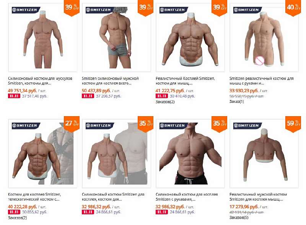Click the 11.11 badge next to 37 208,57 руб.
Viewport: 306px width, 225px height.
pos(88,96)
